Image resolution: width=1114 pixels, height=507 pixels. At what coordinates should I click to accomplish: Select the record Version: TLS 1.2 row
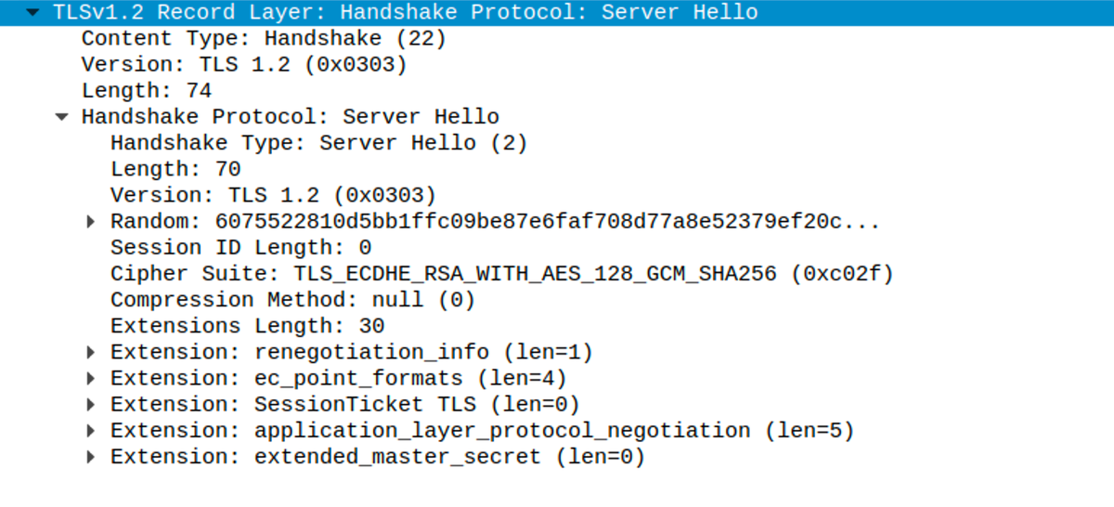click(x=244, y=65)
